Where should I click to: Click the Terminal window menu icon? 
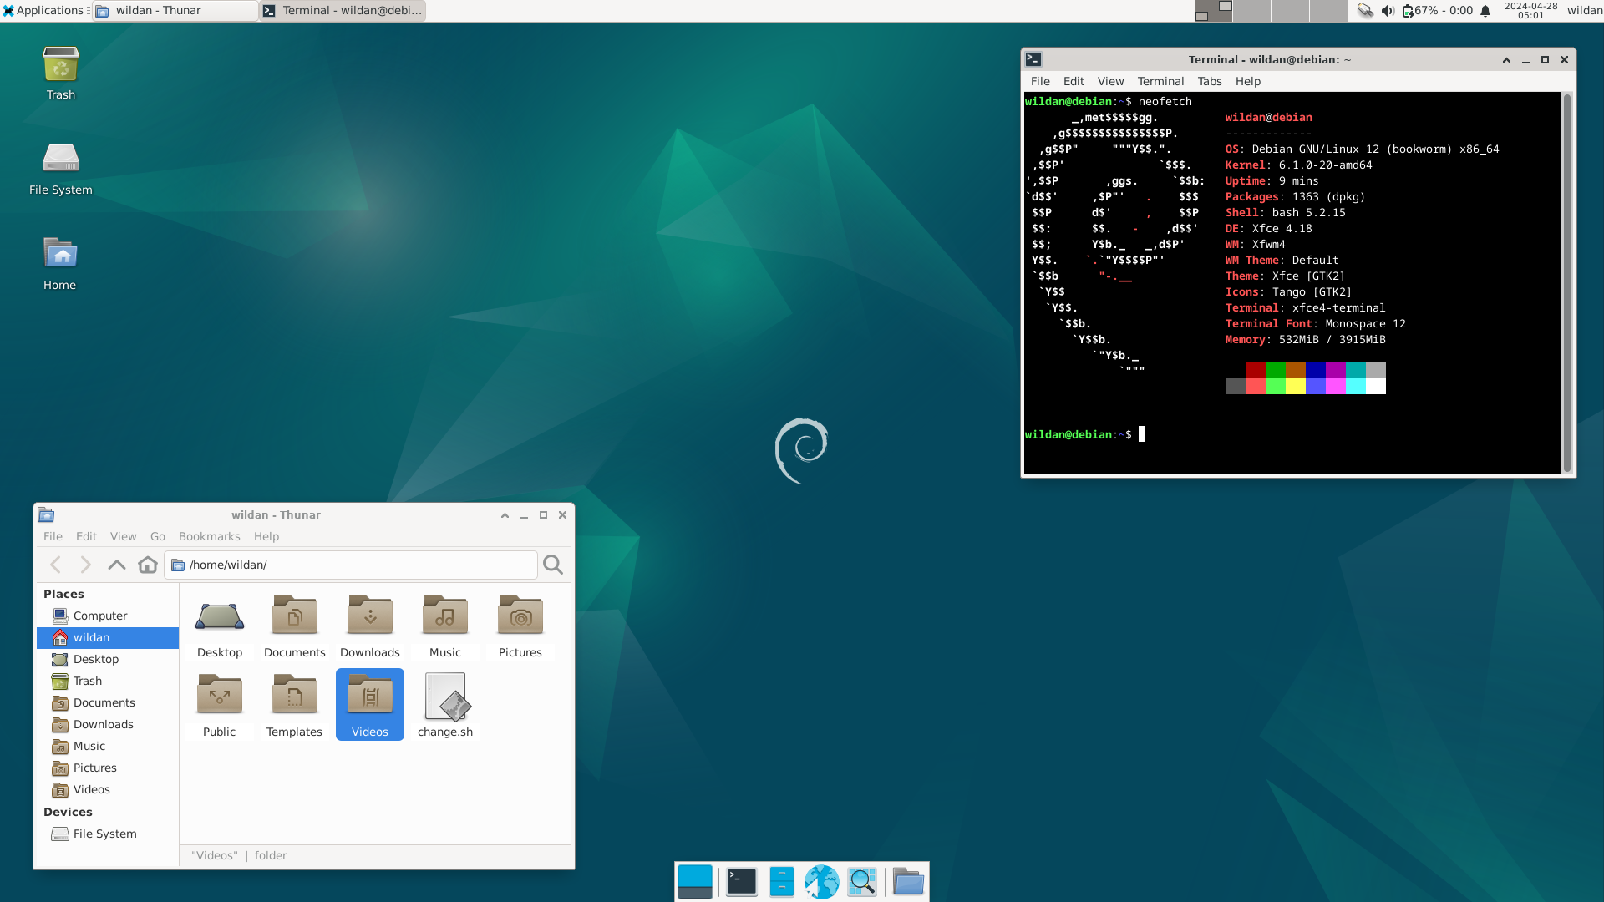tap(1033, 59)
